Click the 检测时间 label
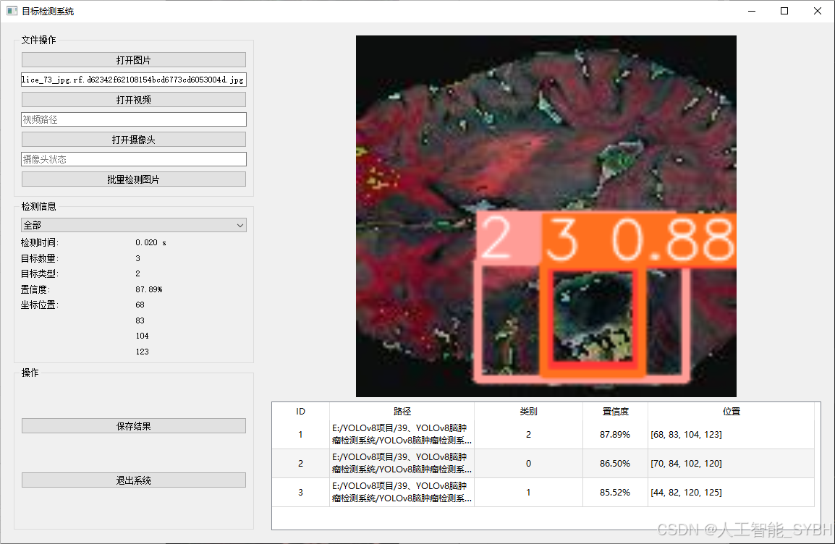This screenshot has width=835, height=544. click(40, 243)
